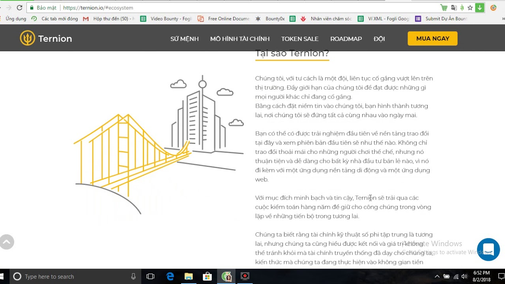Click the battery tray icon

click(x=446, y=277)
